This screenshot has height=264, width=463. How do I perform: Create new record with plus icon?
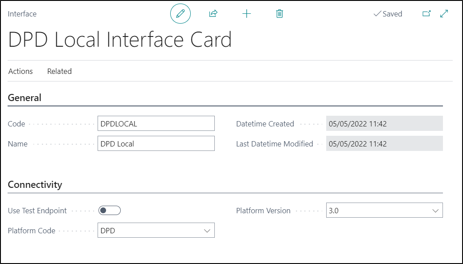point(246,13)
